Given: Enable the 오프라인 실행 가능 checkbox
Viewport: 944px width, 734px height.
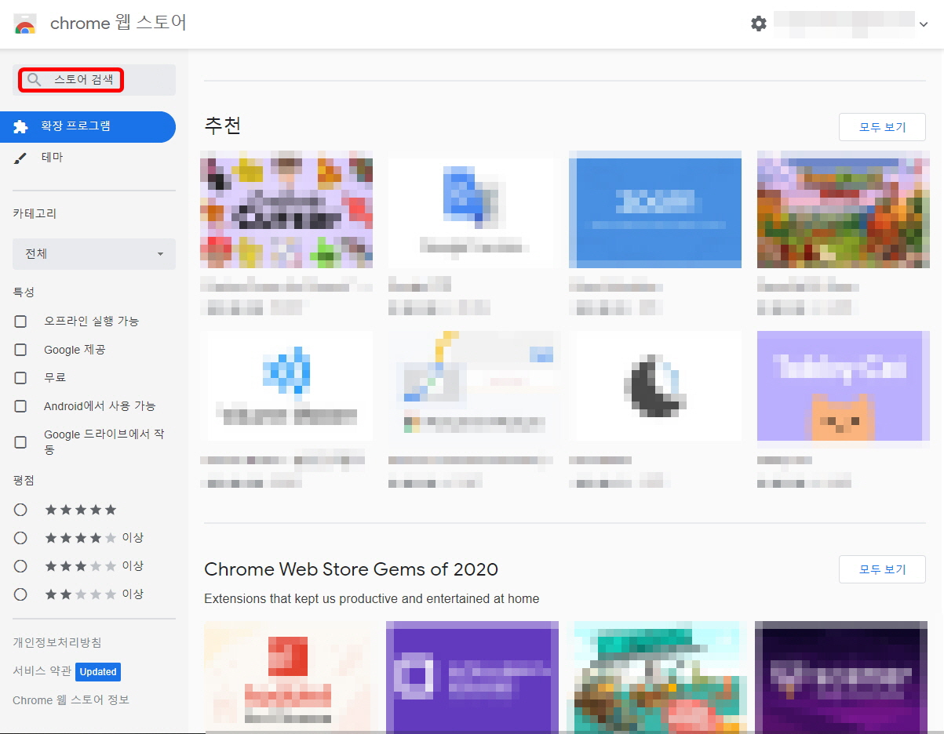Looking at the screenshot, I should 20,322.
